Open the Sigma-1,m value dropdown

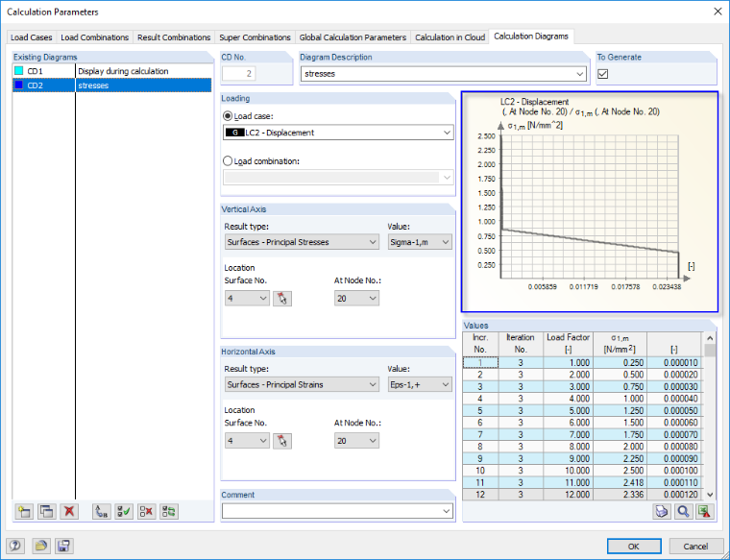click(420, 242)
